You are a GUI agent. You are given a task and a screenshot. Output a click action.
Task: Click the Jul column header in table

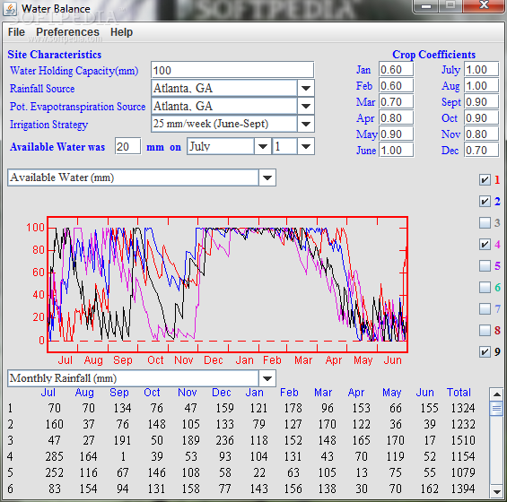48,393
